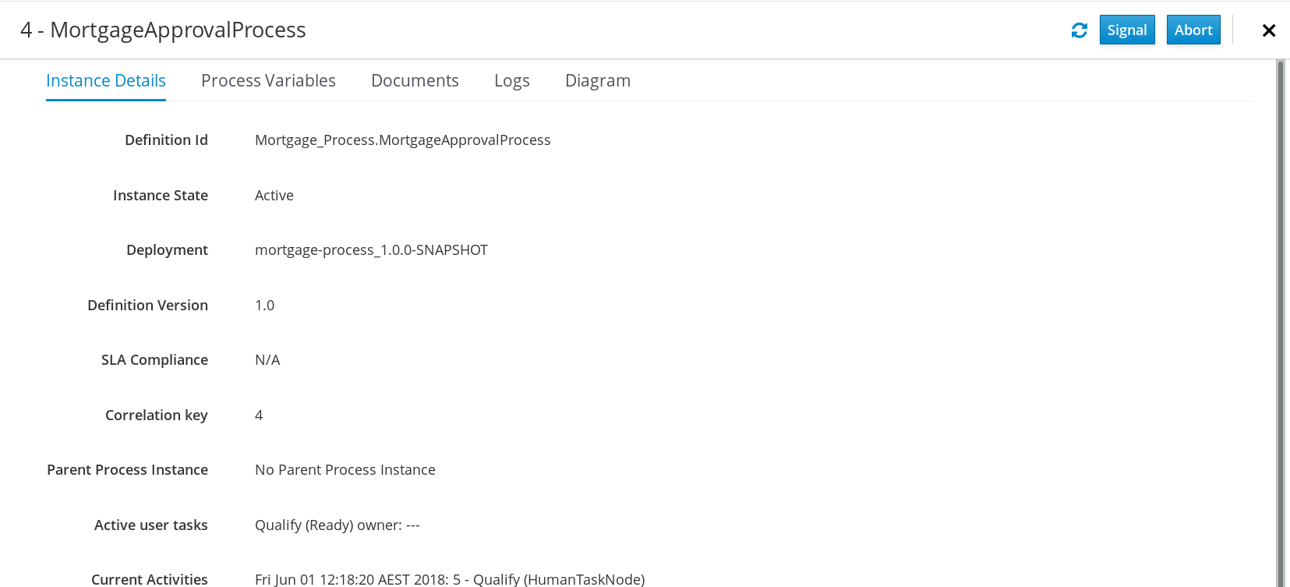Select the Mortgage_Process.MortgageApprovalProcess definition id value

point(403,140)
